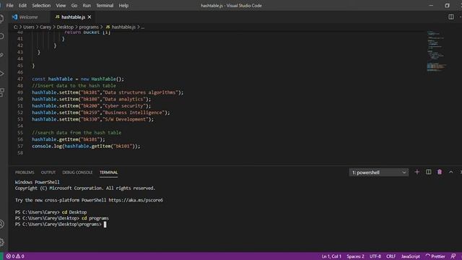Open the feedback icon in status bar
Viewport: 462px width, 260px height.
point(453,256)
